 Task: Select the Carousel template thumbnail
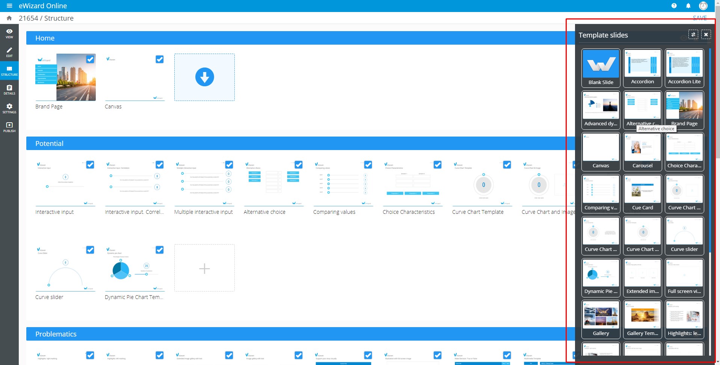click(642, 152)
